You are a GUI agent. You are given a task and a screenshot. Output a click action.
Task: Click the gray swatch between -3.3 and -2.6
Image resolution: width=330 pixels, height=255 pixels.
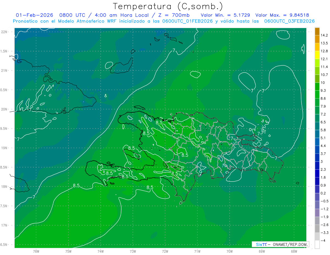point(317,229)
